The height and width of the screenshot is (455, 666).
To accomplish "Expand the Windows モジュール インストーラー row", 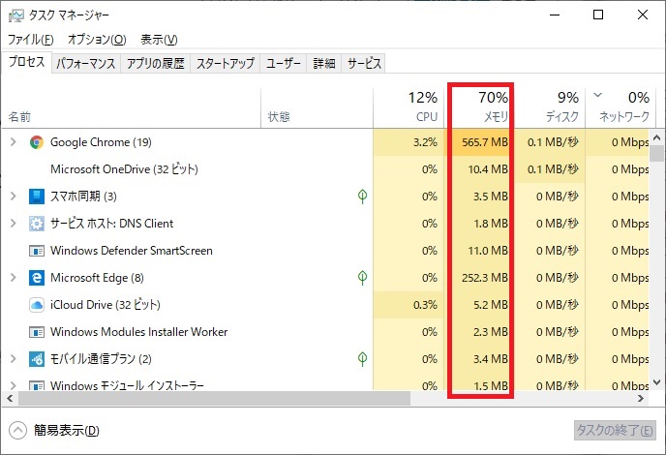I will (x=14, y=385).
